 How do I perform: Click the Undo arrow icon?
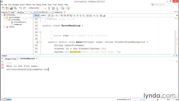pyautogui.click(x=20, y=8)
